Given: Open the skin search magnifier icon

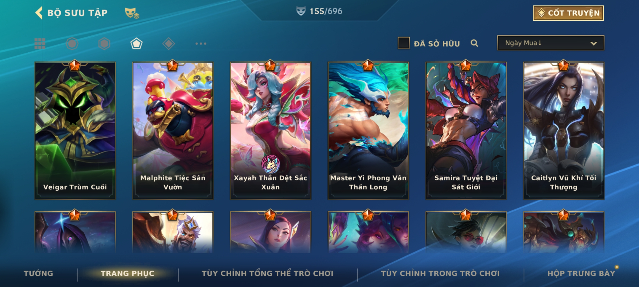Looking at the screenshot, I should [474, 43].
